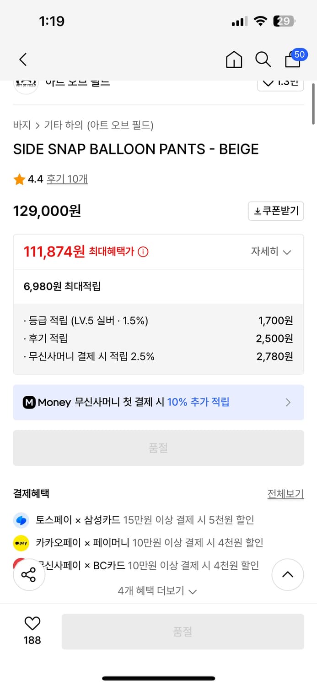This screenshot has width=317, height=687.
Task: Open the Money 10% 추가 적립 banner
Action: [158, 402]
